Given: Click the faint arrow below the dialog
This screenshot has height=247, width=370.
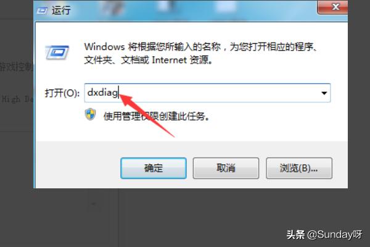Looking at the screenshot, I should click(94, 204).
